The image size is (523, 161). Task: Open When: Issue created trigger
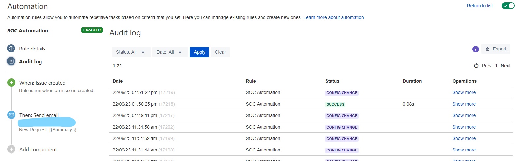pos(42,83)
